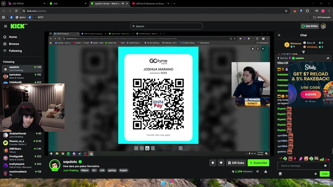333x187 pixels.
Task: Open Chrome from the Windows taskbar
Action: 170,183
